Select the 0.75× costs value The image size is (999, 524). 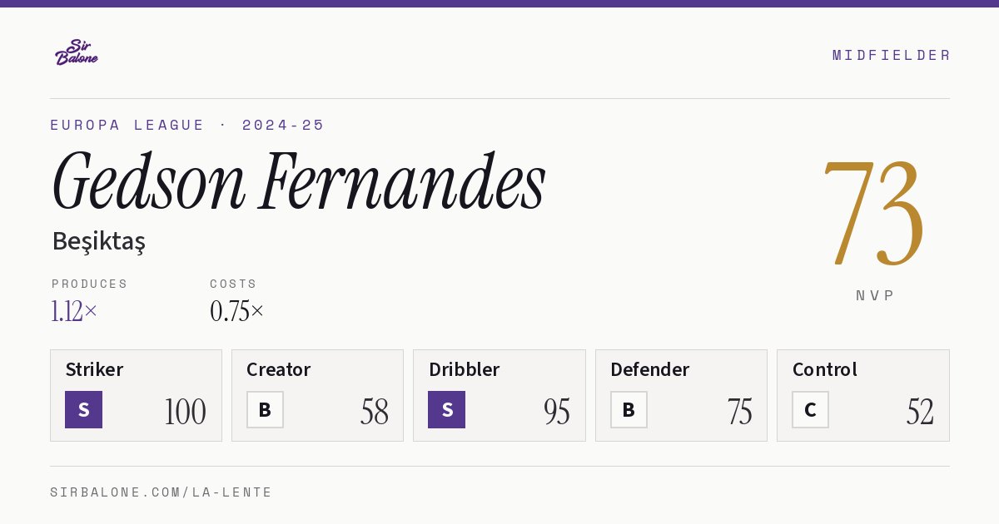click(x=236, y=311)
